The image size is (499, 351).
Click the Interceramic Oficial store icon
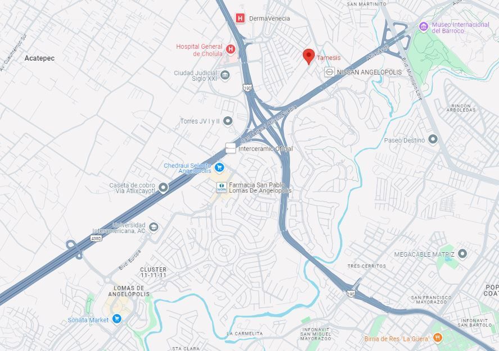pyautogui.click(x=231, y=148)
